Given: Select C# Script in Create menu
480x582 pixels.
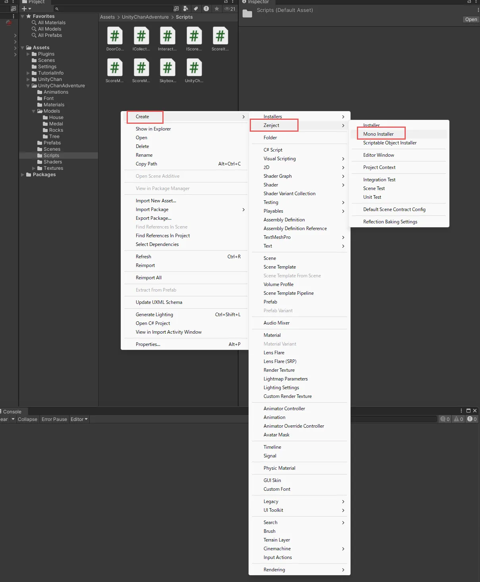Looking at the screenshot, I should 273,150.
